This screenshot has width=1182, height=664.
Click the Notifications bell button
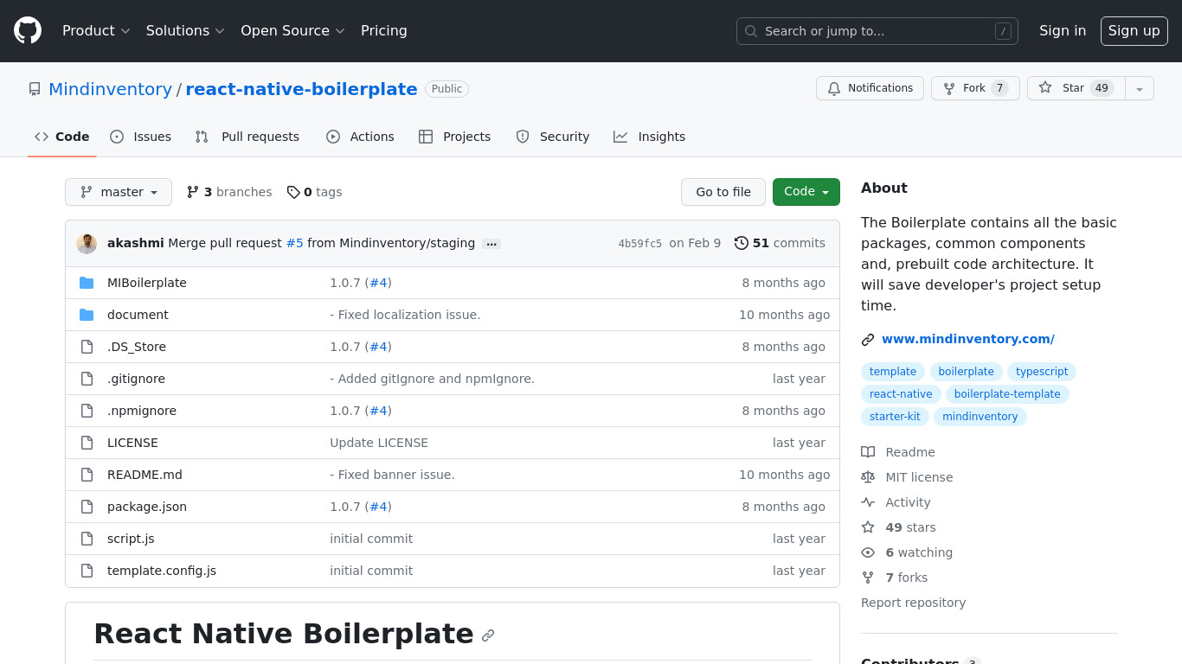[870, 88]
